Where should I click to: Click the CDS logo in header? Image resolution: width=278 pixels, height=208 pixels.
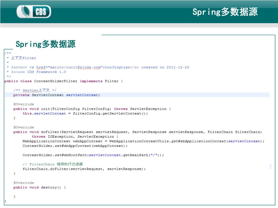(x=34, y=11)
